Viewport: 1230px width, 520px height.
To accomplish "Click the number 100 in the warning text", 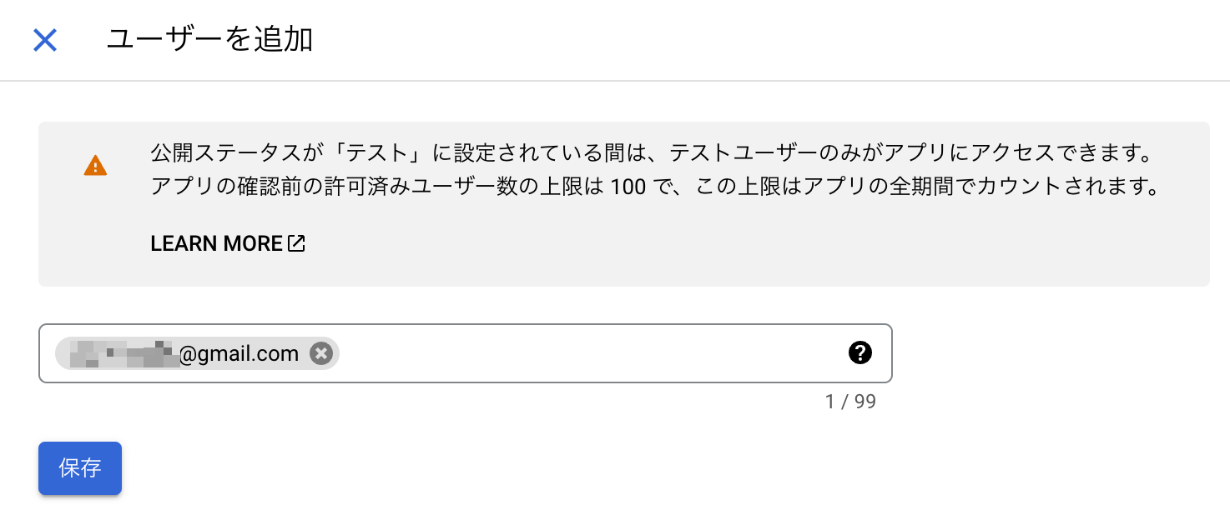I will (628, 187).
